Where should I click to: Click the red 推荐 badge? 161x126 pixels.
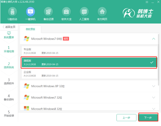(x=66, y=39)
